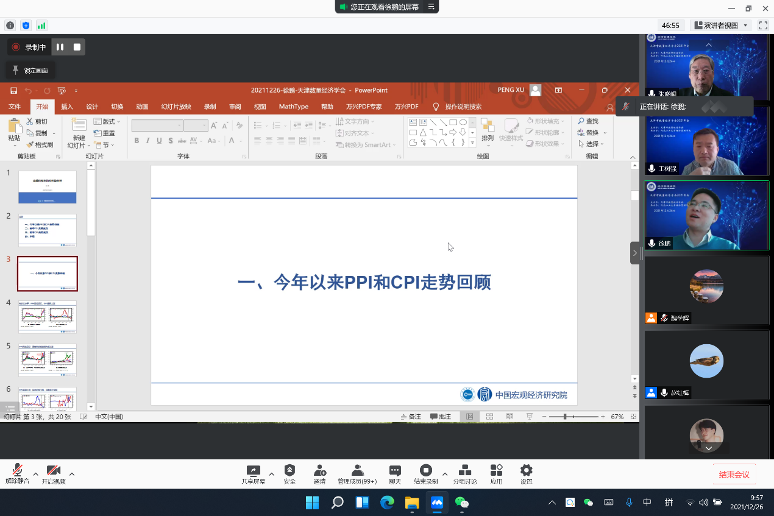Click the Lock Screen pin button
Viewport: 774px width, 516px height.
pyautogui.click(x=30, y=71)
